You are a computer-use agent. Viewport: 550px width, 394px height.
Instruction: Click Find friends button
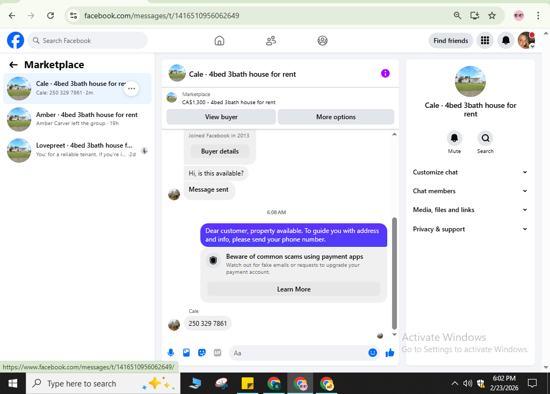[451, 41]
